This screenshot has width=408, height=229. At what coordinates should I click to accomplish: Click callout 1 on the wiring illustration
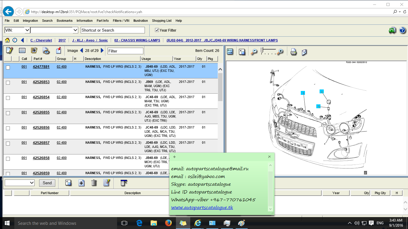pos(303,93)
